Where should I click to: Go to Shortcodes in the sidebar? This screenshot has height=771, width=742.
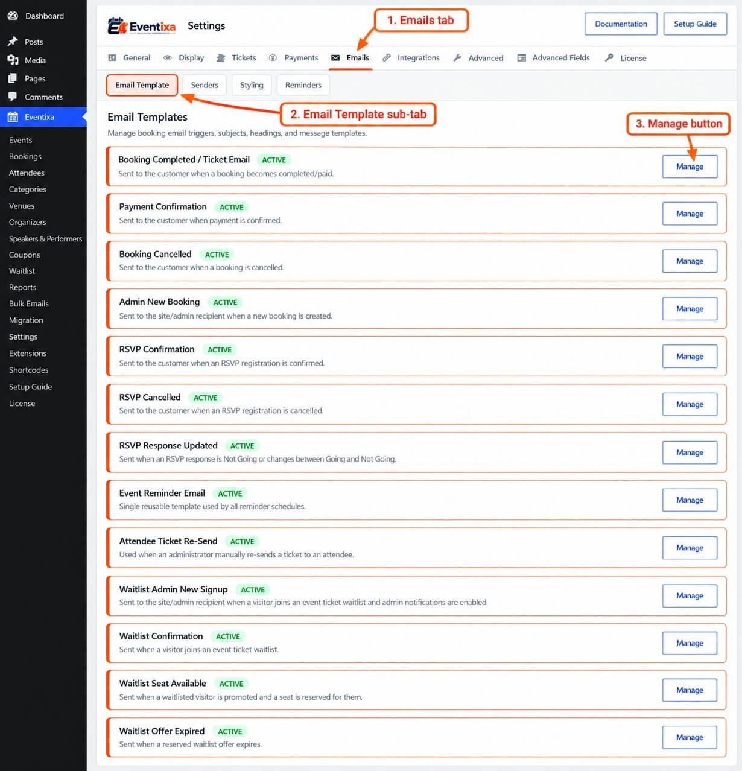tap(29, 370)
